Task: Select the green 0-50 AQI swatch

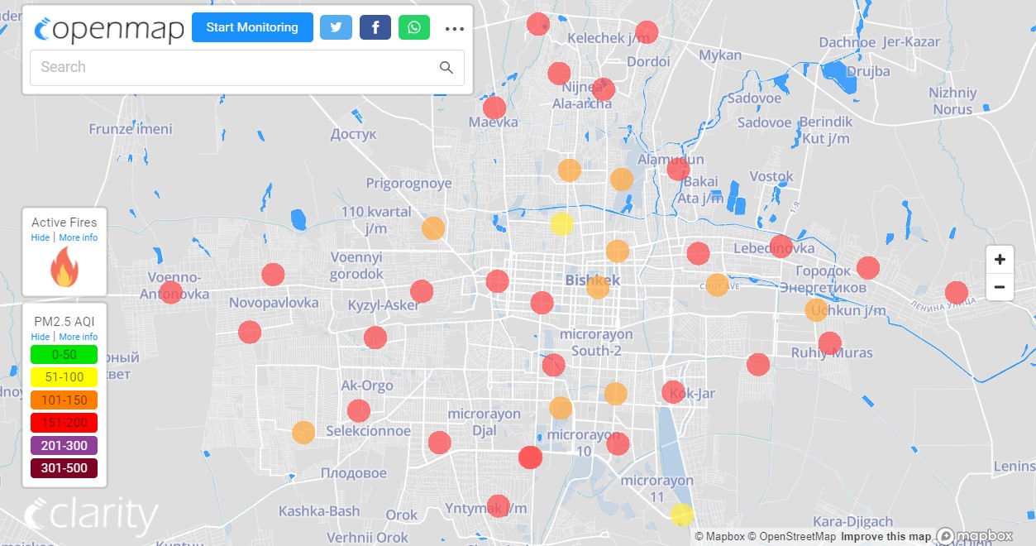Action: 64,355
